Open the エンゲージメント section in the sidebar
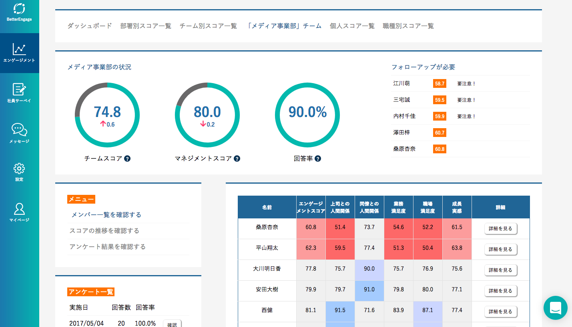The image size is (572, 327). pos(20,53)
